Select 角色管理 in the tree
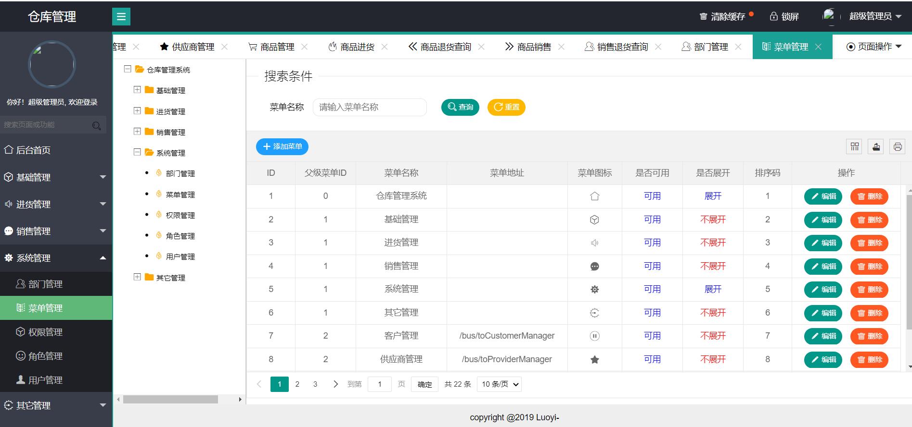Image resolution: width=912 pixels, height=427 pixels. (180, 236)
